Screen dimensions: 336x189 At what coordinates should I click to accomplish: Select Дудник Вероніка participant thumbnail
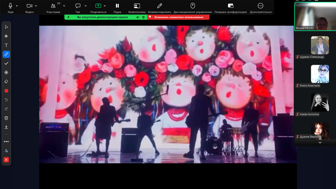[320, 130]
